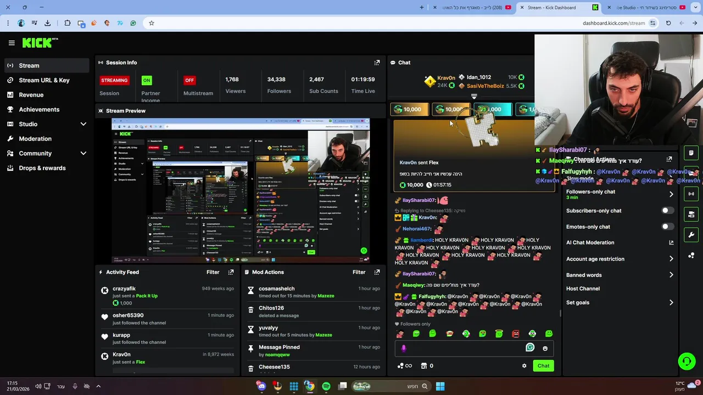Toggle Emotes-only chat switch
Image resolution: width=703 pixels, height=395 pixels.
coord(667,227)
